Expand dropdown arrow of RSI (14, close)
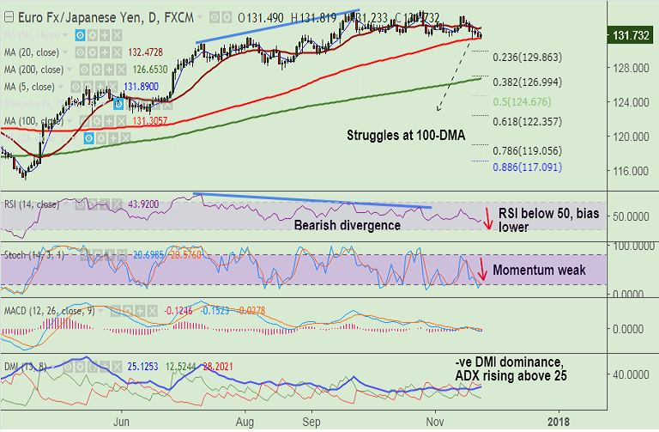This screenshot has width=659, height=432. [x=65, y=205]
